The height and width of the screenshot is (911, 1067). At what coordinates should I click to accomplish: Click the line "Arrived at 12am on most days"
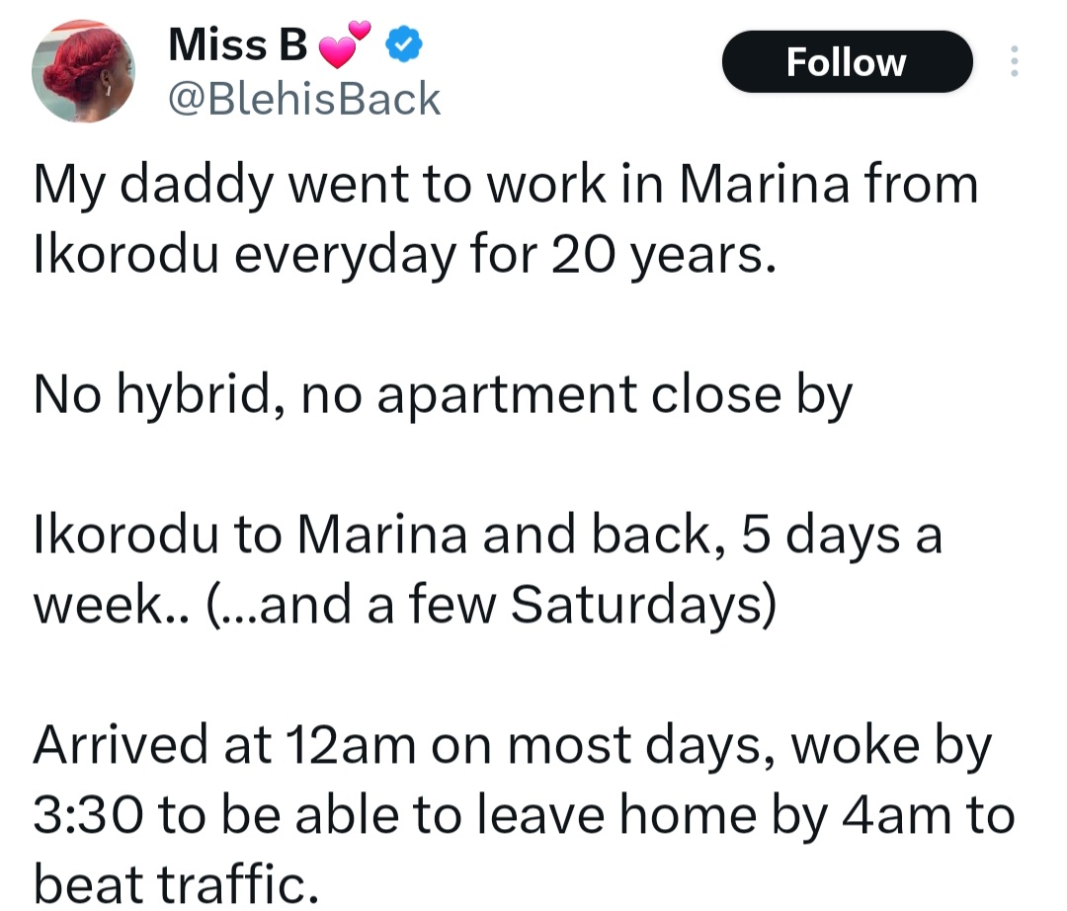click(512, 746)
